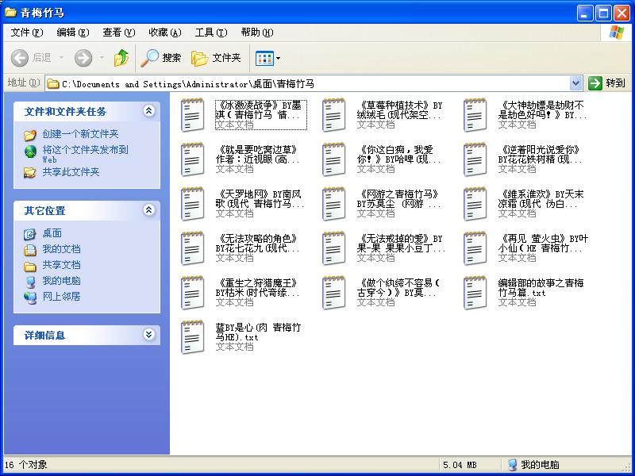Toggle the Folders (文件夹) pane button
This screenshot has height=476, width=635.
click(x=217, y=58)
